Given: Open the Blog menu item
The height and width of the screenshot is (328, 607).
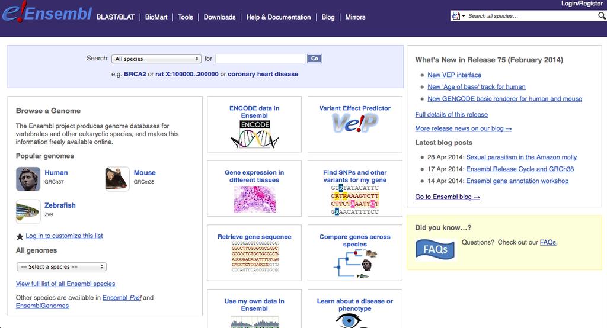Looking at the screenshot, I should coord(328,17).
